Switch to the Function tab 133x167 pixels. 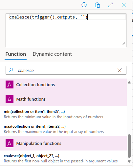16,54
